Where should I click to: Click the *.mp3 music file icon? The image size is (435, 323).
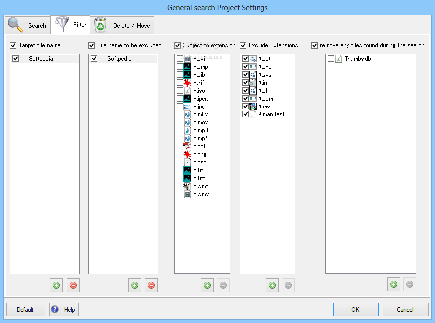coord(187,130)
